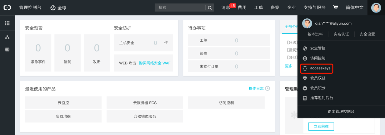
Task: Click 退出管理控制台 to log out
Action: [x=341, y=111]
